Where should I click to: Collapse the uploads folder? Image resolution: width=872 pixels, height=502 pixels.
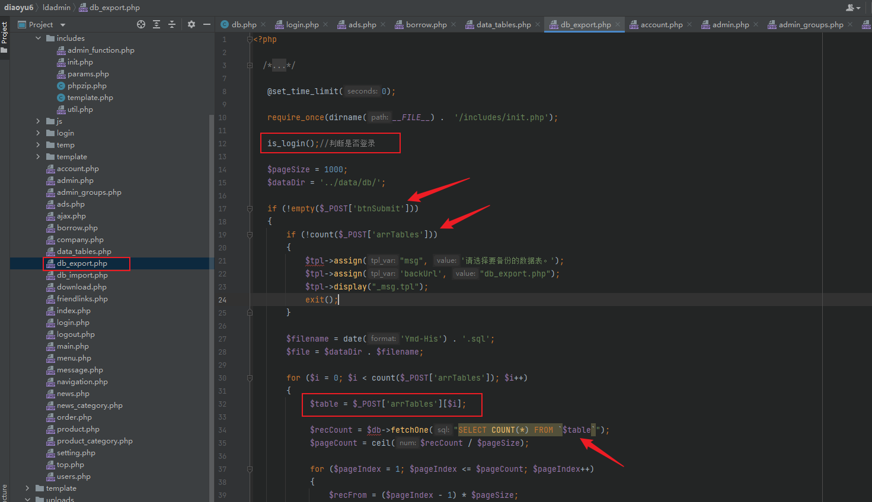pos(27,499)
